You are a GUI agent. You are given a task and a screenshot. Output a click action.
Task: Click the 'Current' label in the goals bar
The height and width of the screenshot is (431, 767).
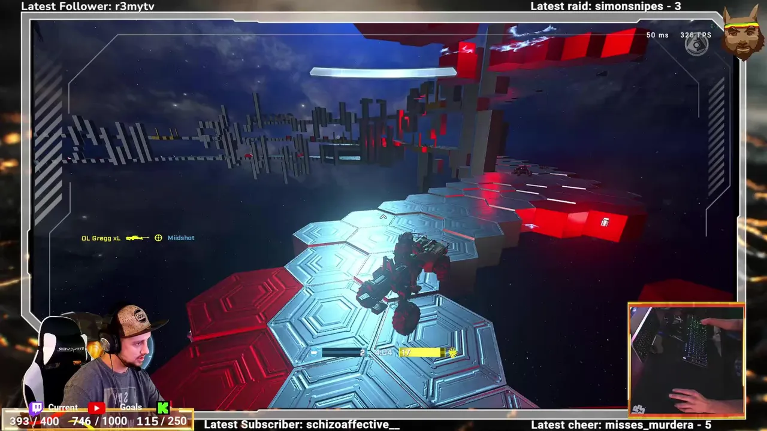[x=63, y=408]
